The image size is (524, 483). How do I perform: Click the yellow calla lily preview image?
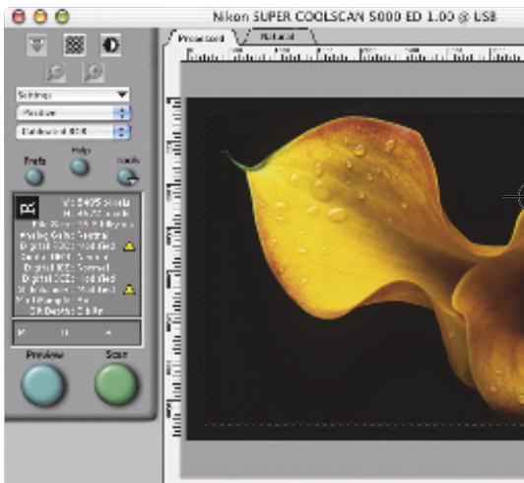356,268
